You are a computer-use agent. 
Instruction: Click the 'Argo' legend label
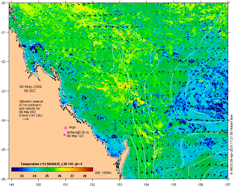tap(72, 127)
